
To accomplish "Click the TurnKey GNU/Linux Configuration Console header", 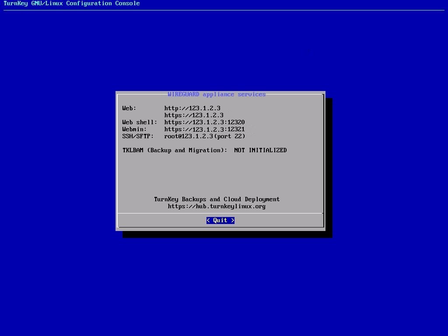I will click(72, 3).
